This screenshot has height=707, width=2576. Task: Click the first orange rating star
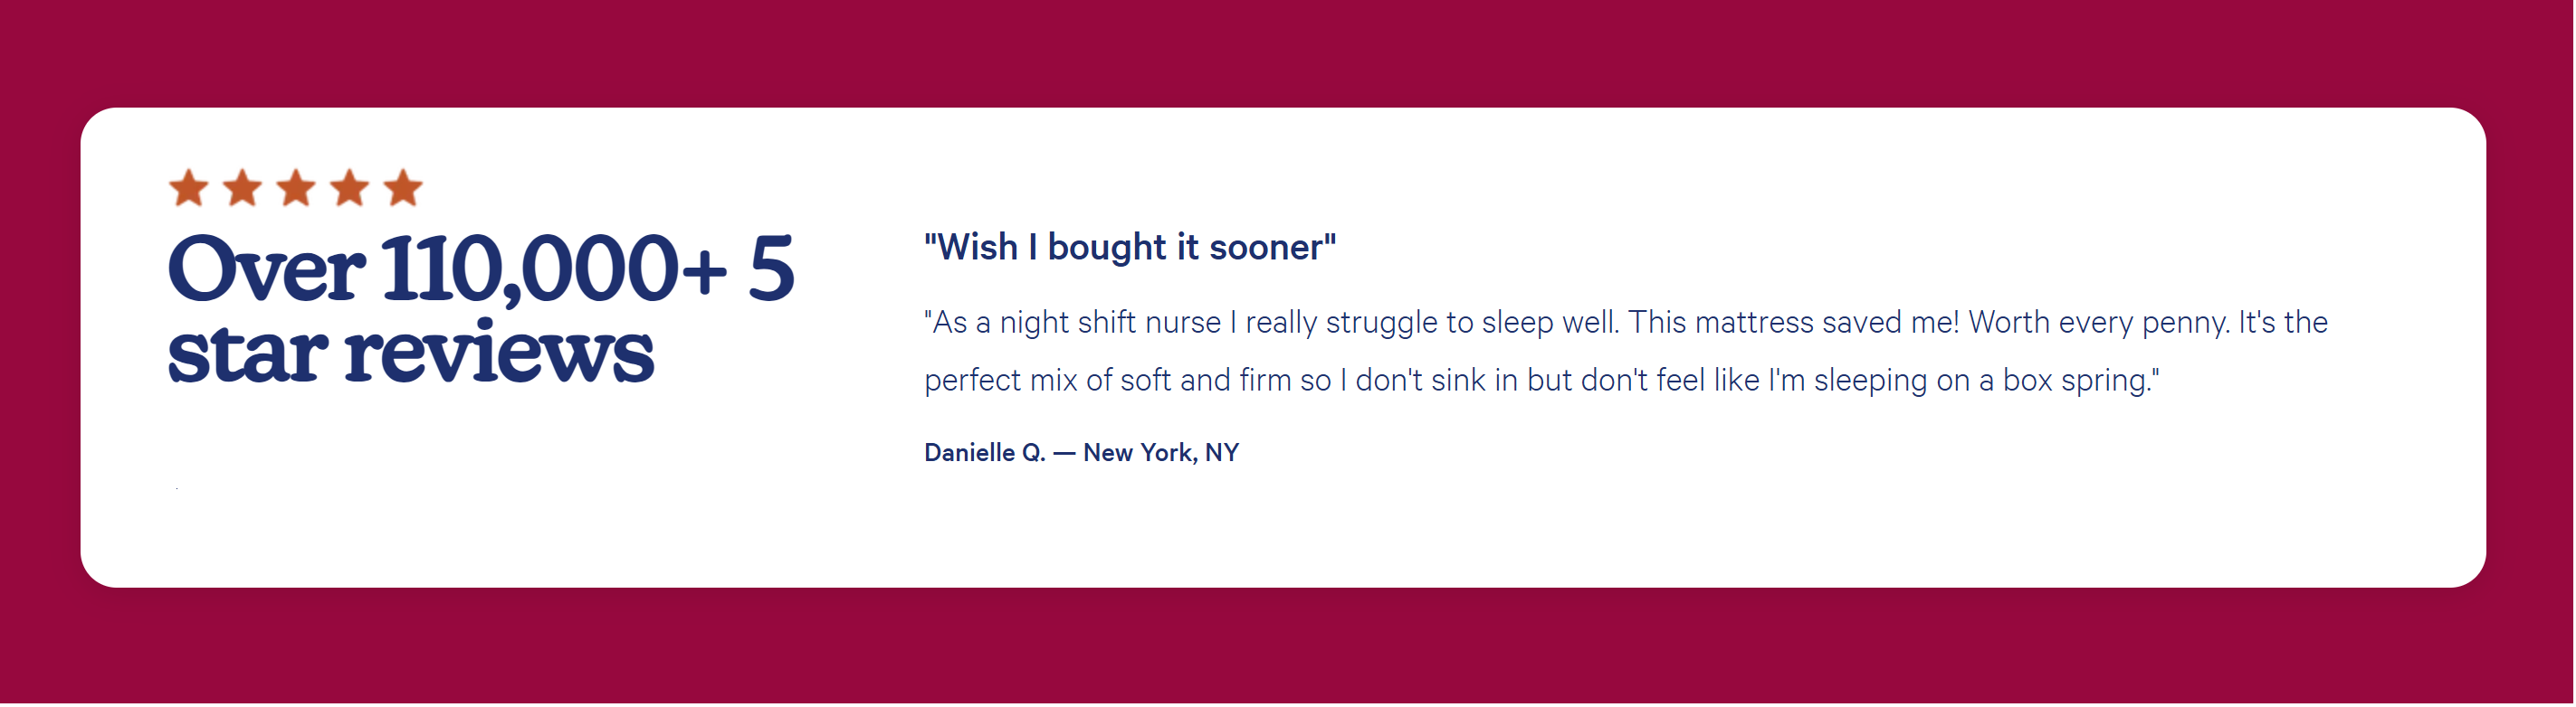tap(189, 188)
